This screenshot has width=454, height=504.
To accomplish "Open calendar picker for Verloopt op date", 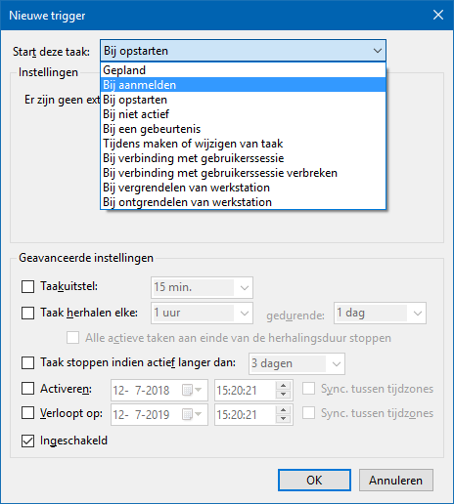I will (x=192, y=414).
